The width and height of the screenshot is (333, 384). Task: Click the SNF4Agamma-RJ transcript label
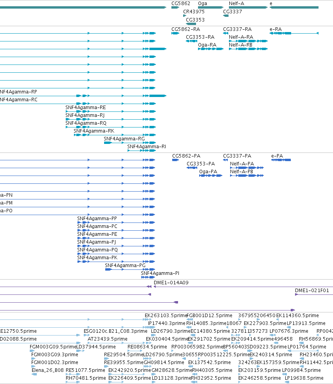[85, 115]
